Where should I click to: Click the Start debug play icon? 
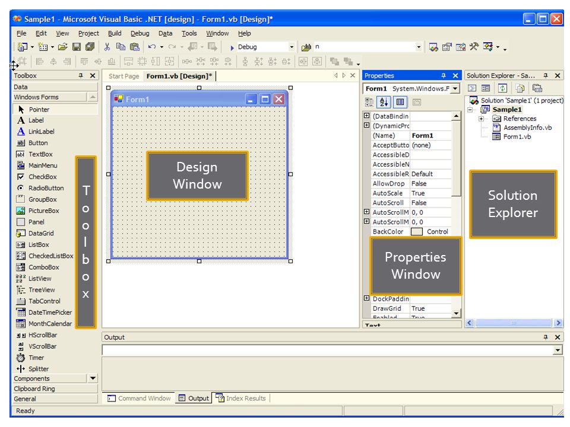click(232, 47)
